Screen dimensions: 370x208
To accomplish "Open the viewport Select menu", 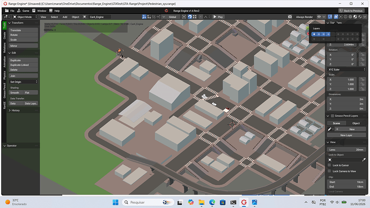I will pyautogui.click(x=54, y=17).
